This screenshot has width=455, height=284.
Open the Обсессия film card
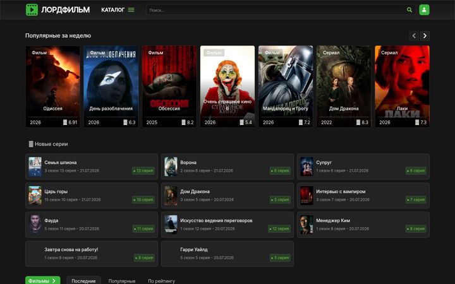(169, 86)
